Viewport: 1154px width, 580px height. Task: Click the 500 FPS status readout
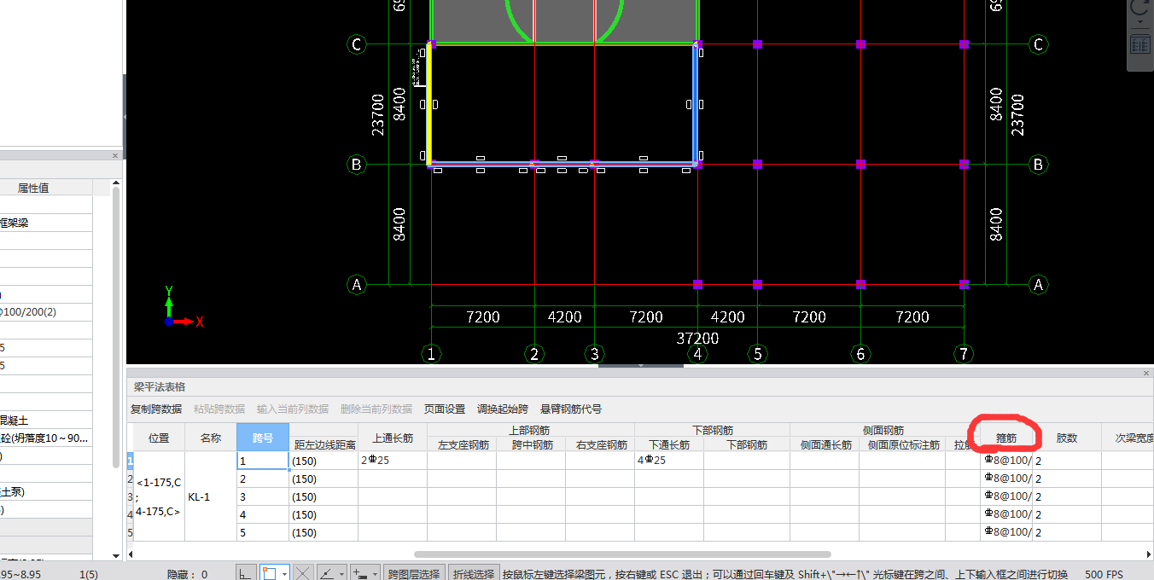[1104, 574]
